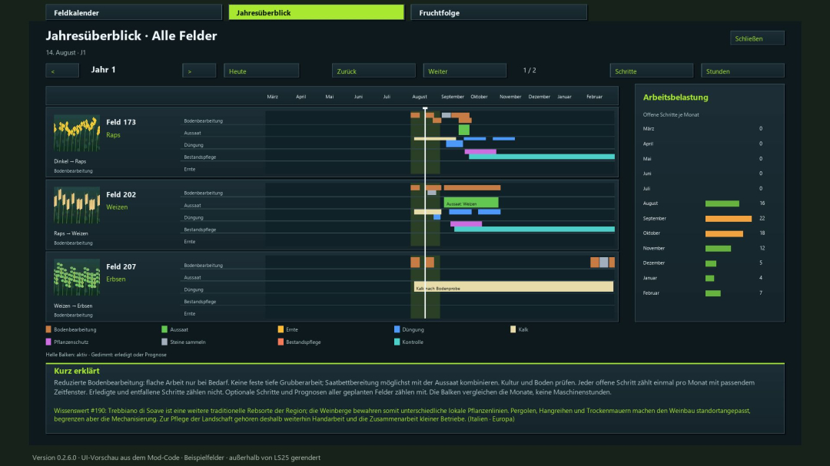Click the Kalk legend swatch
The image size is (830, 466).
pos(513,329)
